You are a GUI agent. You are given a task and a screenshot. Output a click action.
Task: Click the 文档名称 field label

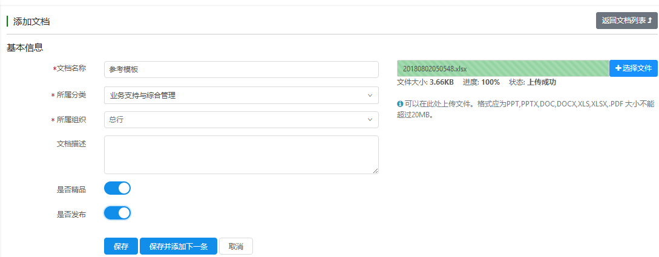click(71, 68)
